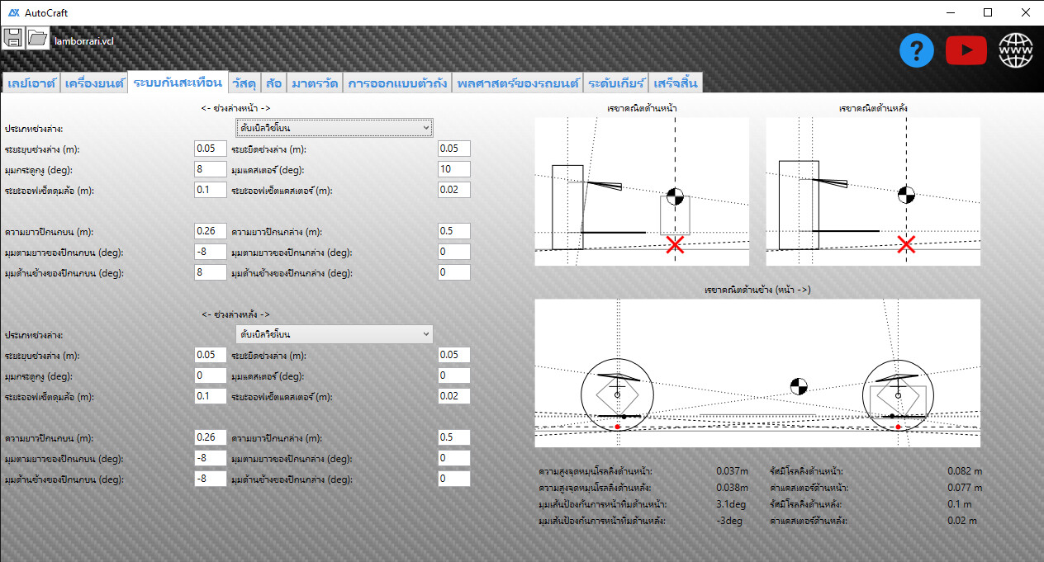The image size is (1044, 562).
Task: Expand the front suspension type dropdown
Action: pyautogui.click(x=335, y=128)
